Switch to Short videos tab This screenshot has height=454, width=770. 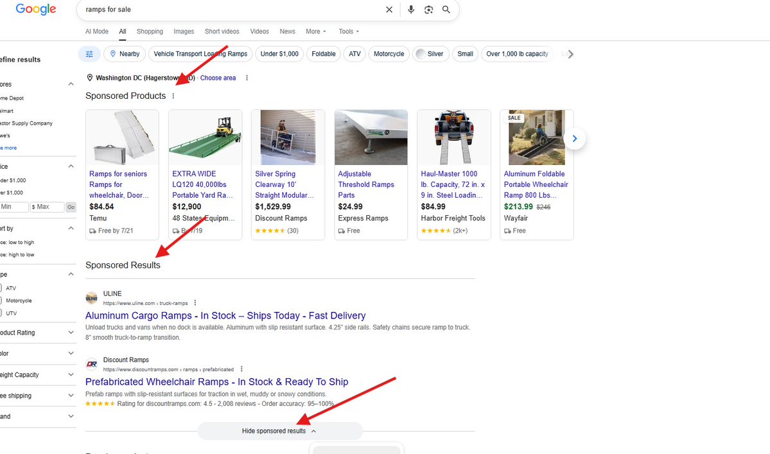(x=222, y=31)
